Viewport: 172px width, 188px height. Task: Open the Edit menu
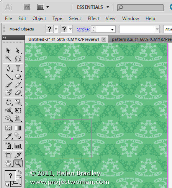click(22, 18)
